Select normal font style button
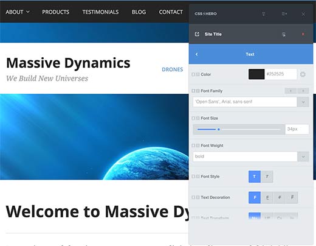 tap(255, 177)
